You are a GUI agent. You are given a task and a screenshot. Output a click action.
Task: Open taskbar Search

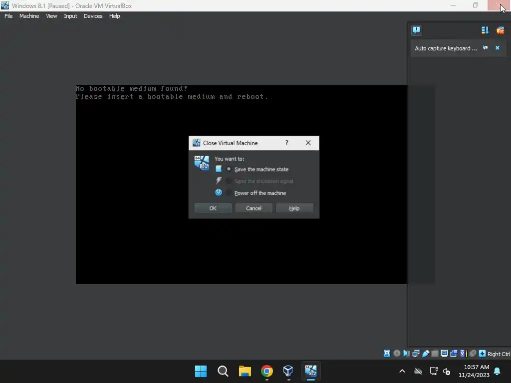(x=223, y=371)
